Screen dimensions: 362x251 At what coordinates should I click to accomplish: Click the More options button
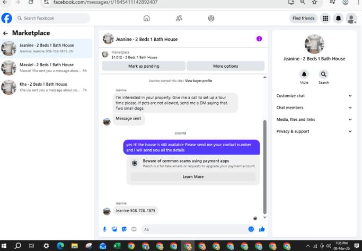(x=225, y=66)
